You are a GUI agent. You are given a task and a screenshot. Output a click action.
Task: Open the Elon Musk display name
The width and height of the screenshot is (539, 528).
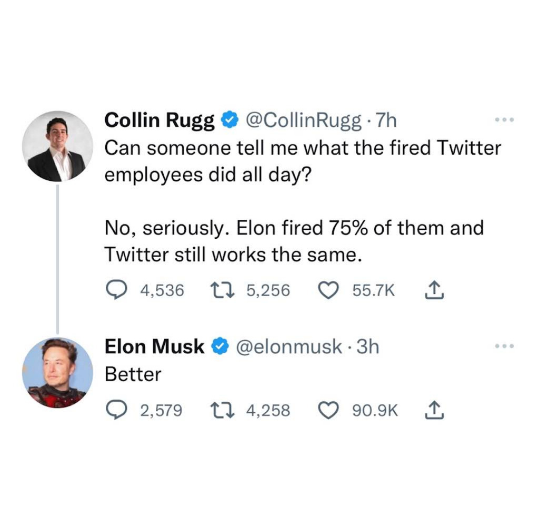tap(154, 346)
